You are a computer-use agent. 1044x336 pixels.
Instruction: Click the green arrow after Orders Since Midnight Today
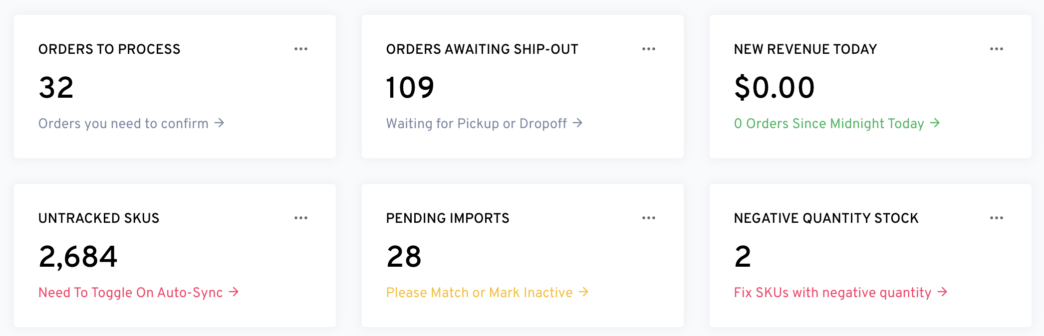(935, 123)
